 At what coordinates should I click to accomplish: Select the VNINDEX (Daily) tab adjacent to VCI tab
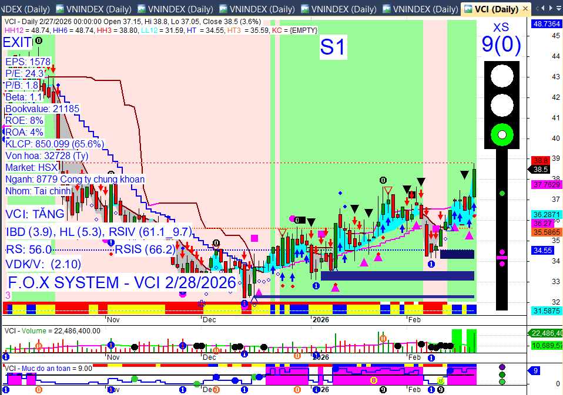pyautogui.click(x=420, y=9)
